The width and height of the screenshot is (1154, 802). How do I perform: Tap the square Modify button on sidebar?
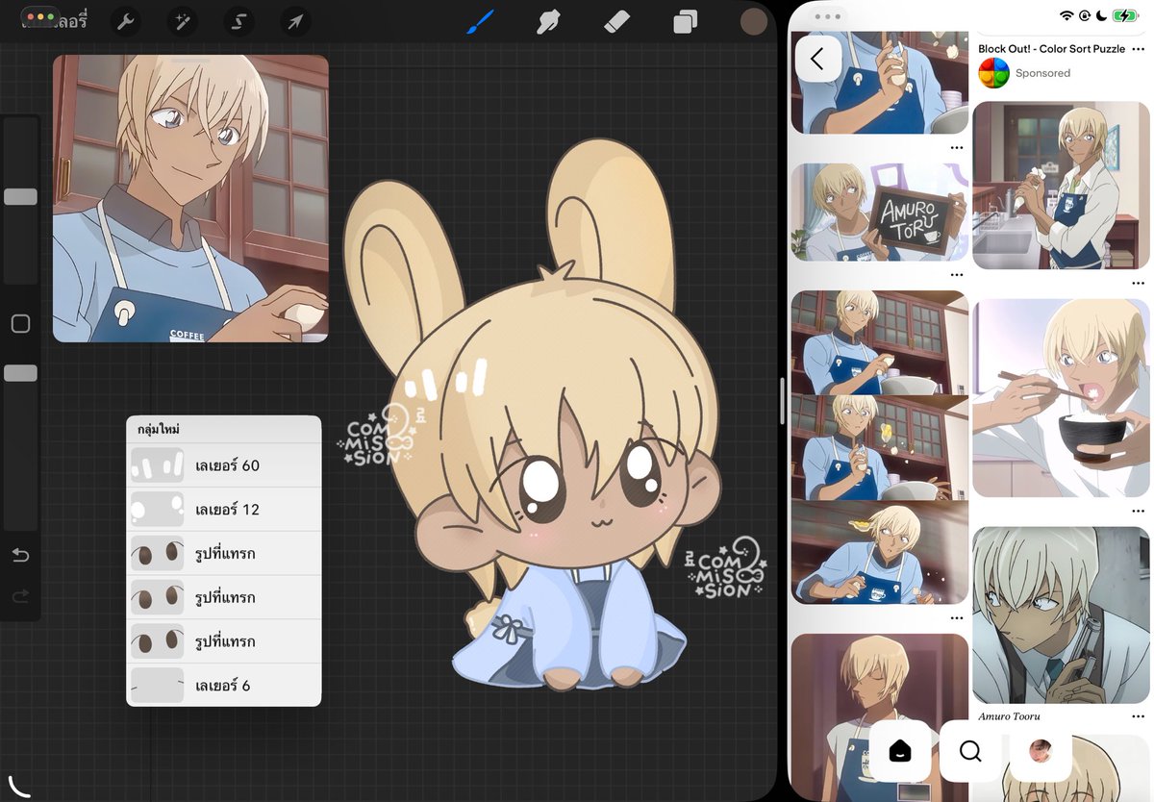(x=20, y=324)
